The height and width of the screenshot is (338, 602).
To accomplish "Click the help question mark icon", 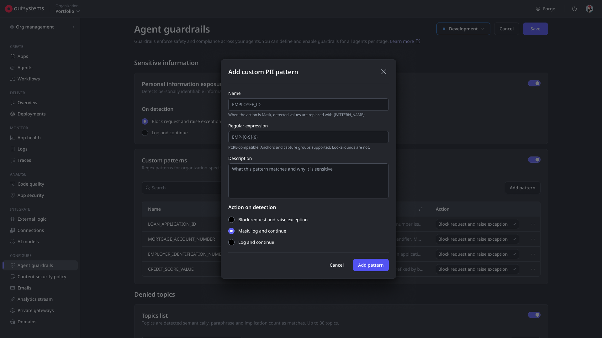I will coord(574,9).
